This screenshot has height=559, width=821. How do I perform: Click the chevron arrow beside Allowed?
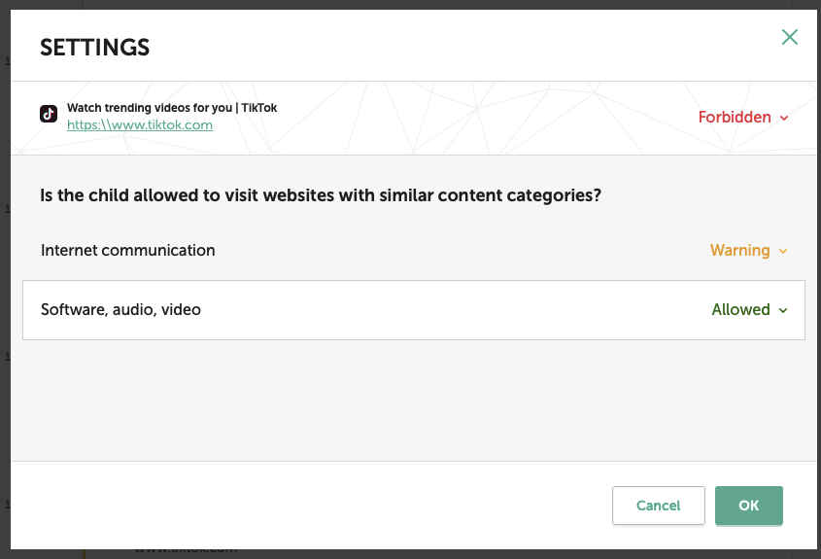pyautogui.click(x=783, y=310)
